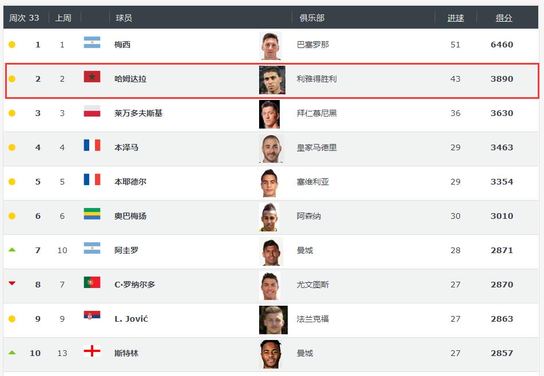This screenshot has width=544, height=376.
Task: Click England flag beside 斯特林
Action: click(92, 351)
